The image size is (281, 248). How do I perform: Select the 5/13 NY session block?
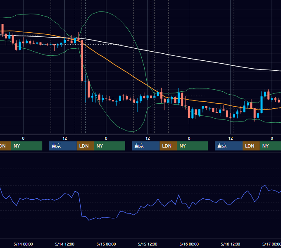(x=26, y=146)
